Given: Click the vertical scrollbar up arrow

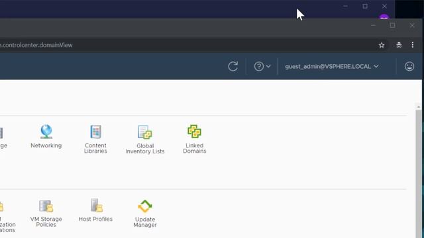Looking at the screenshot, I should coord(418,107).
